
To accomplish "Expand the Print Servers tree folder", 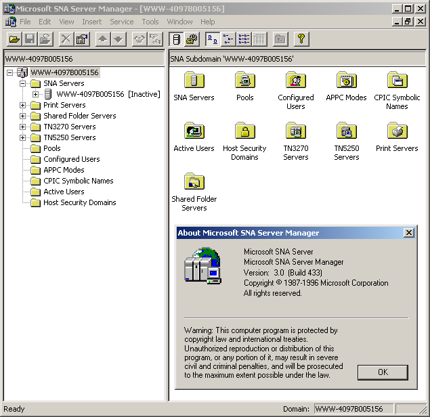I will [x=23, y=105].
